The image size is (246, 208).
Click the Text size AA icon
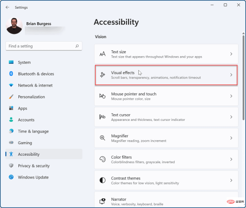[102, 54]
